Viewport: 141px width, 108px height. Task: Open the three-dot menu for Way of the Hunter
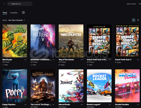coord(82,60)
